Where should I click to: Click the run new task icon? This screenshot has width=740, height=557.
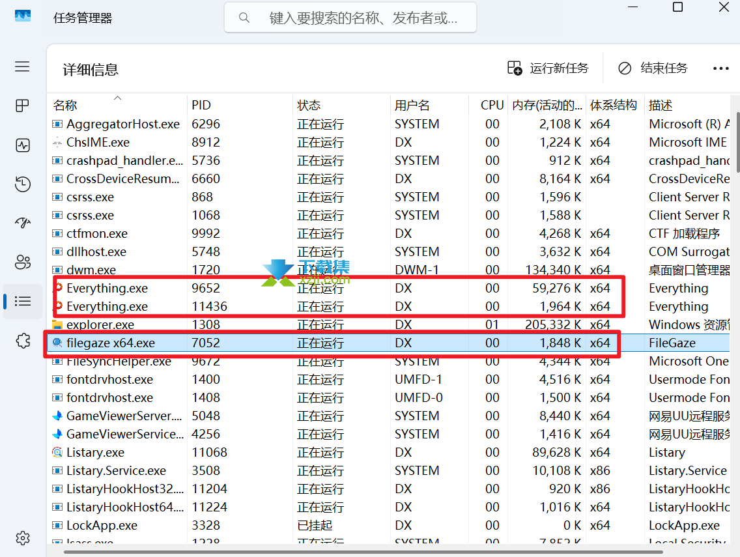[x=515, y=68]
